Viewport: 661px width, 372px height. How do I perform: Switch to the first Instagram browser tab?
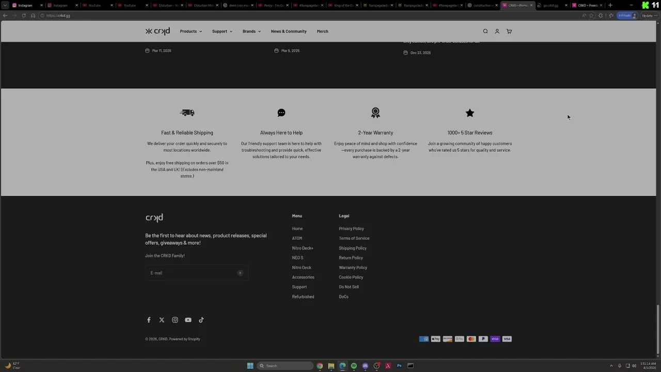(x=25, y=5)
